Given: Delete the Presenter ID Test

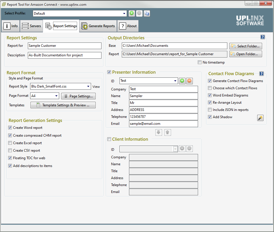Looking at the screenshot, I should [x=189, y=81].
